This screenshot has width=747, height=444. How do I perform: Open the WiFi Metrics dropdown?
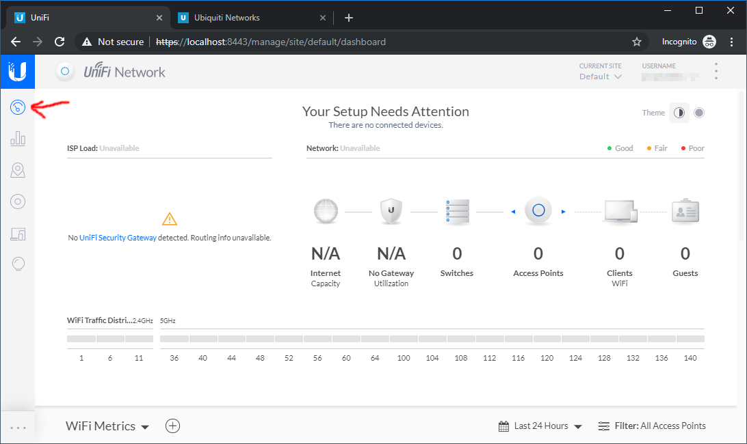107,426
